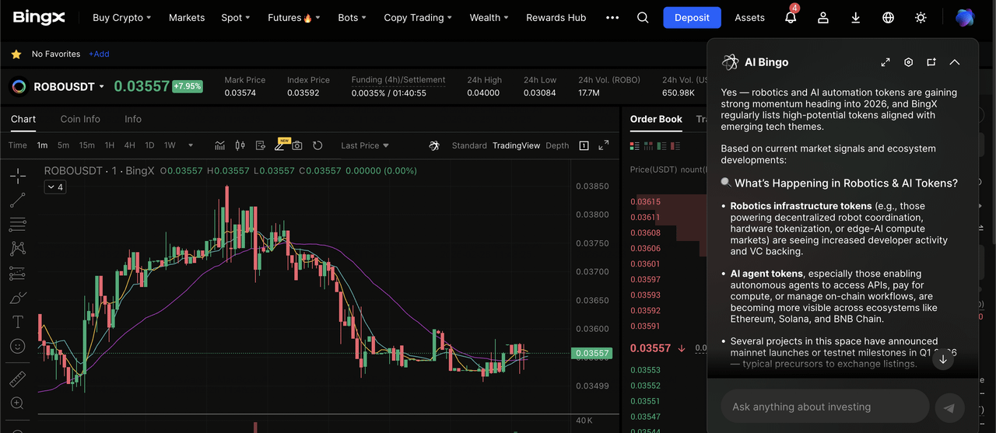Focus the Ask anything about investing field
Image resolution: width=996 pixels, height=433 pixels.
pos(826,407)
